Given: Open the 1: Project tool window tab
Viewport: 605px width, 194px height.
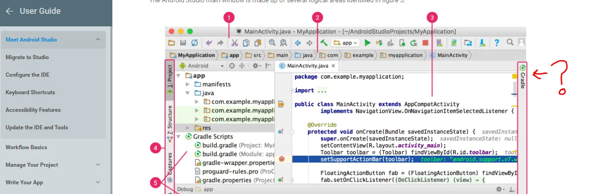Looking at the screenshot, I should (x=170, y=79).
